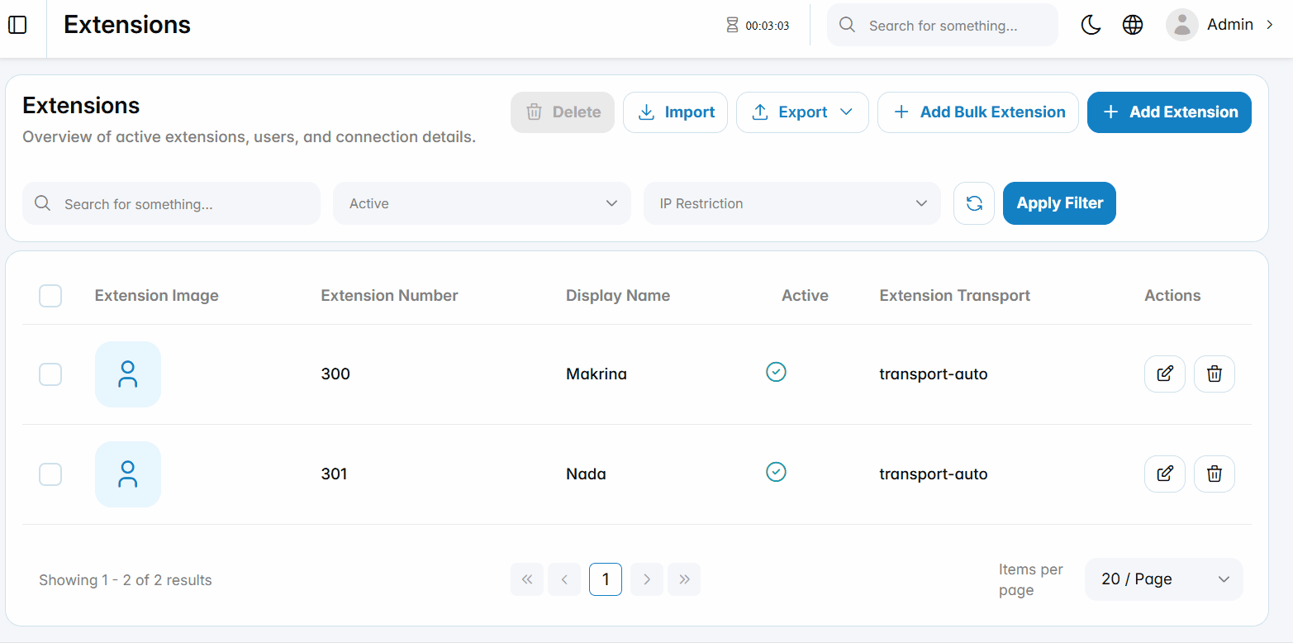The image size is (1293, 643).
Task: Open the IP Restriction filter dropdown
Action: (x=792, y=203)
